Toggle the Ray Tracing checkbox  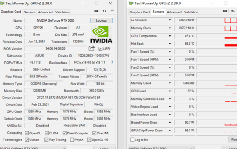tap(46, 140)
